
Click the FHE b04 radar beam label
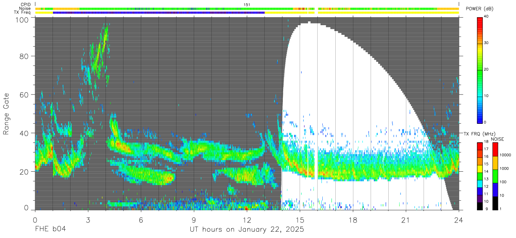(x=50, y=230)
